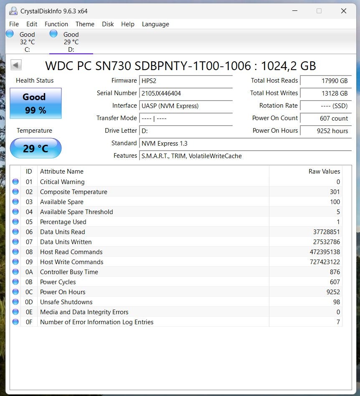Select the C: drive status orb
This screenshot has height=396, width=360.
coord(10,34)
